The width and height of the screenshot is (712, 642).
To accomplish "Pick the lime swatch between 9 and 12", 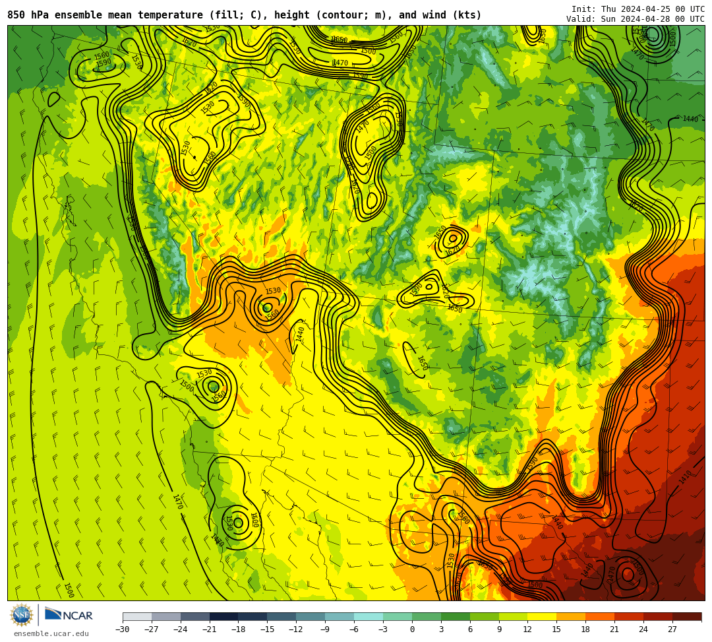I will pos(514,616).
